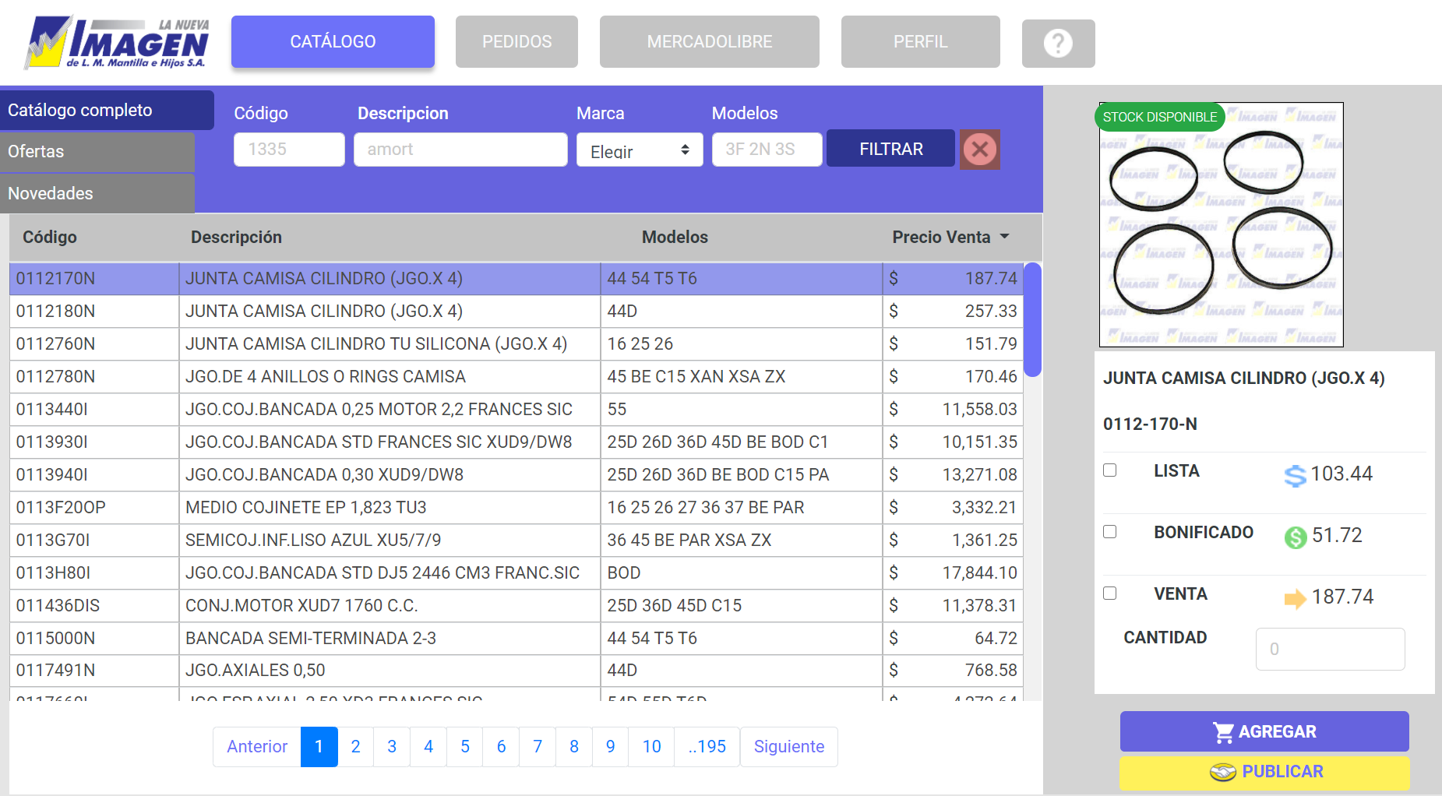Click the green BONIFICADO price icon
Viewport: 1442px width, 796px height.
1295,537
